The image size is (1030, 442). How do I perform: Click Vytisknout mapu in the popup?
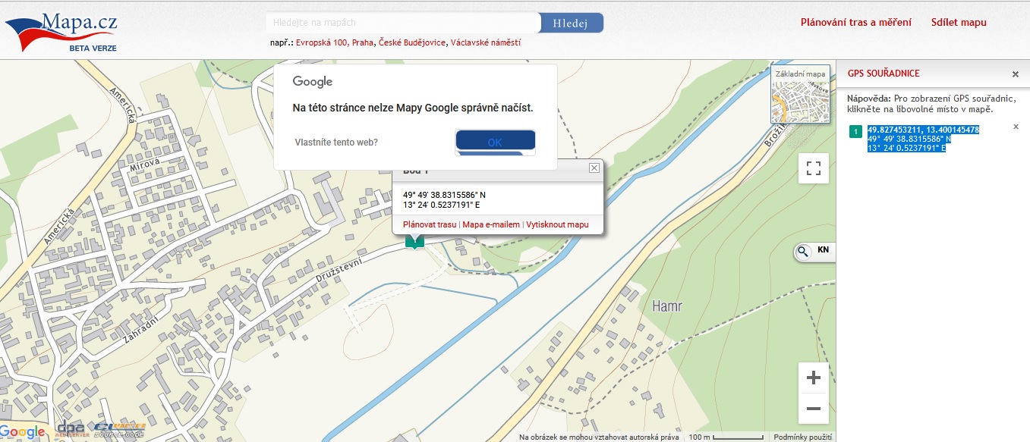click(x=557, y=225)
